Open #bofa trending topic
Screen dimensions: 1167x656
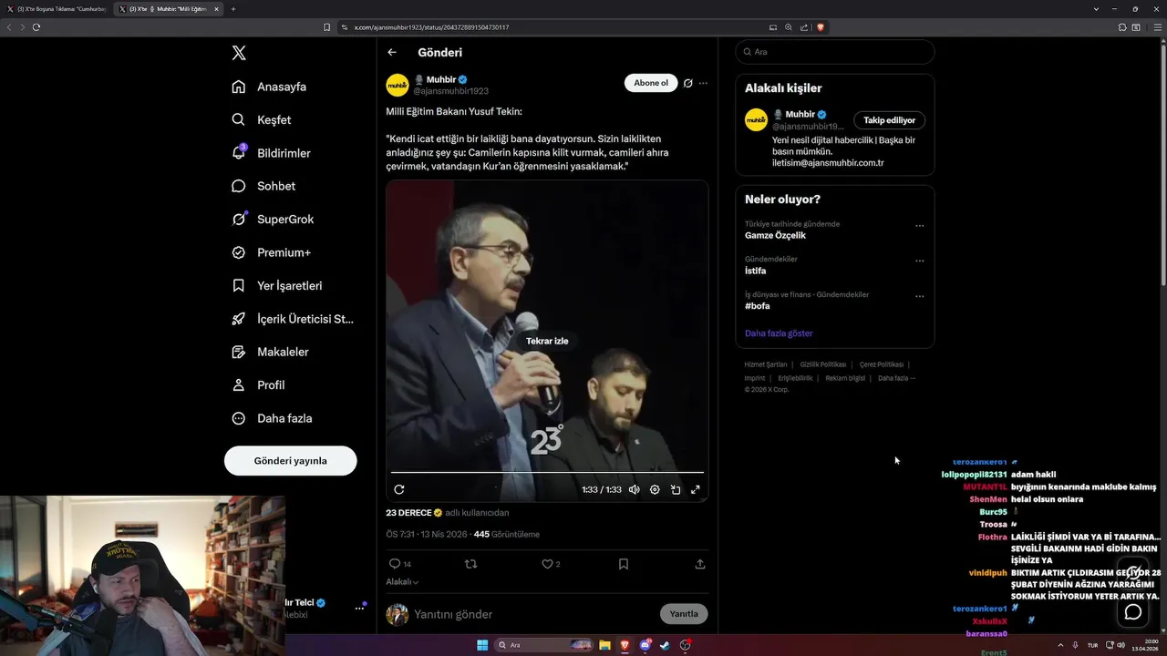[x=757, y=306]
